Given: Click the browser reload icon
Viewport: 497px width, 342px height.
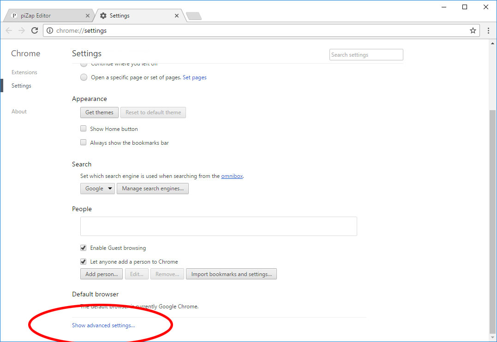Looking at the screenshot, I should 34,30.
